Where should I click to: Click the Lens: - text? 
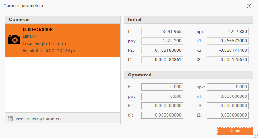29,36
